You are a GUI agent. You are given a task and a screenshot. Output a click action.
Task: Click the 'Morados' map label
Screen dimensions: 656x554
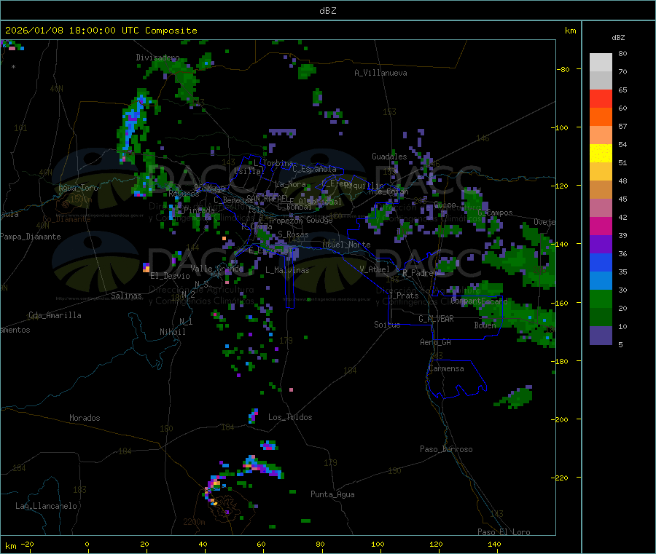pyautogui.click(x=85, y=418)
